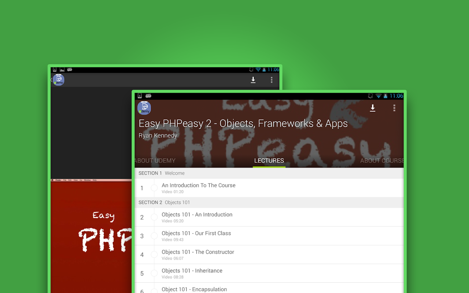The image size is (469, 293).
Task: Select SECTION 1 Welcome header
Action: pos(269,173)
